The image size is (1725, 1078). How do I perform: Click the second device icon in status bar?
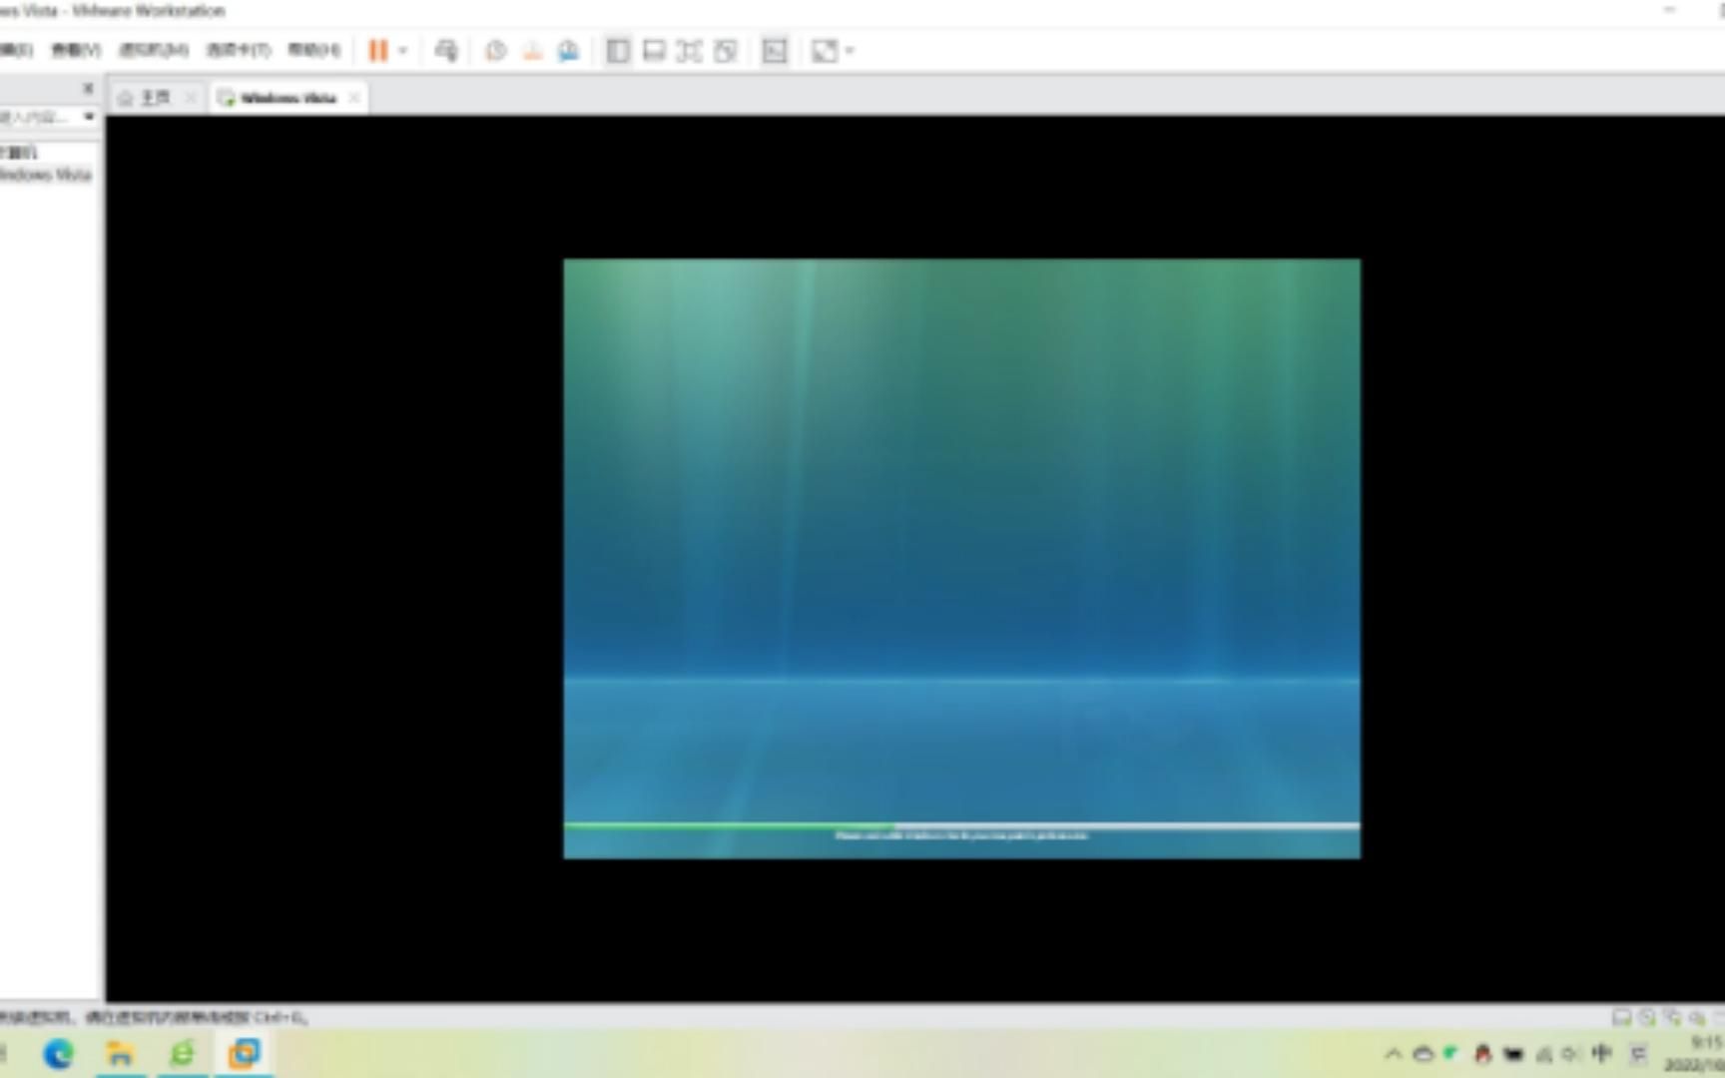(1647, 1017)
